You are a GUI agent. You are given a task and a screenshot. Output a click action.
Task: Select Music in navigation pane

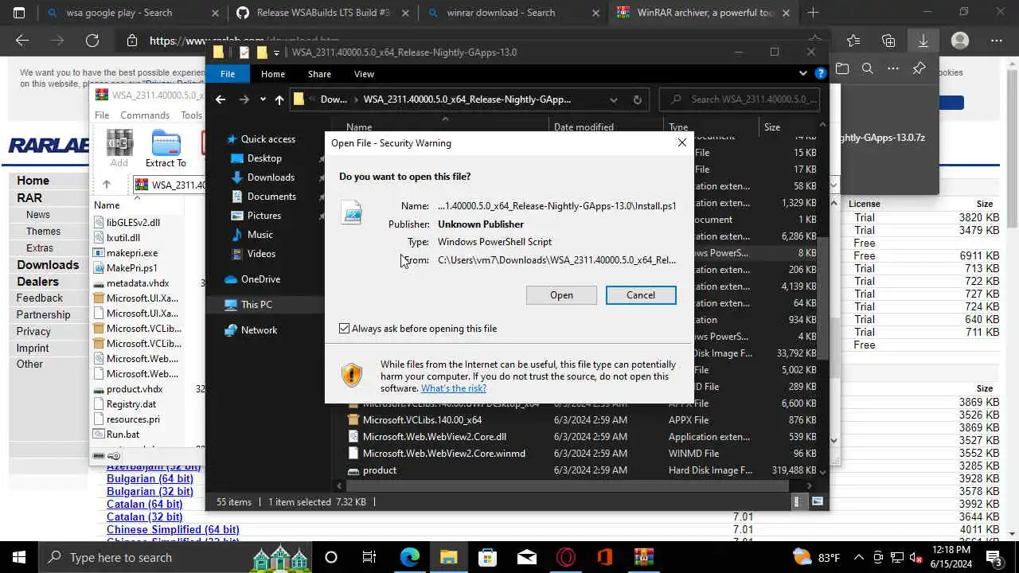(x=260, y=235)
